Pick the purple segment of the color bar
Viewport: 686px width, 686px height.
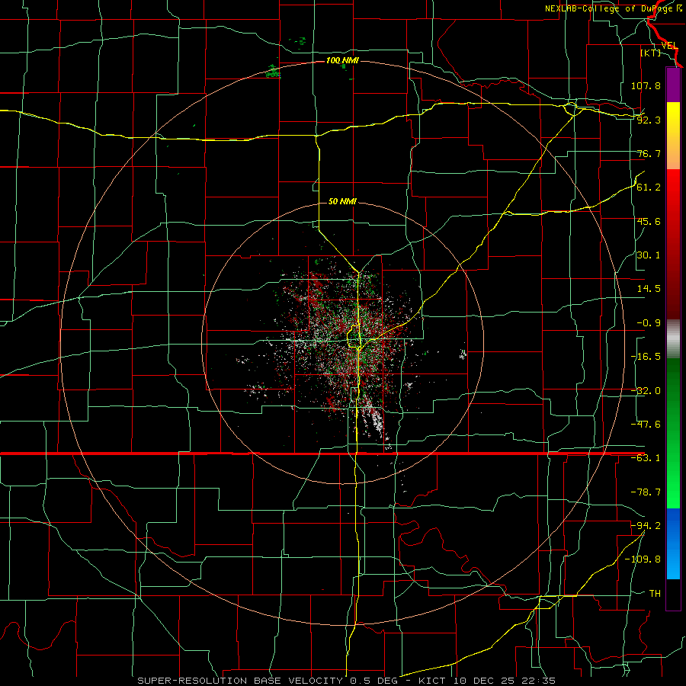point(673,85)
